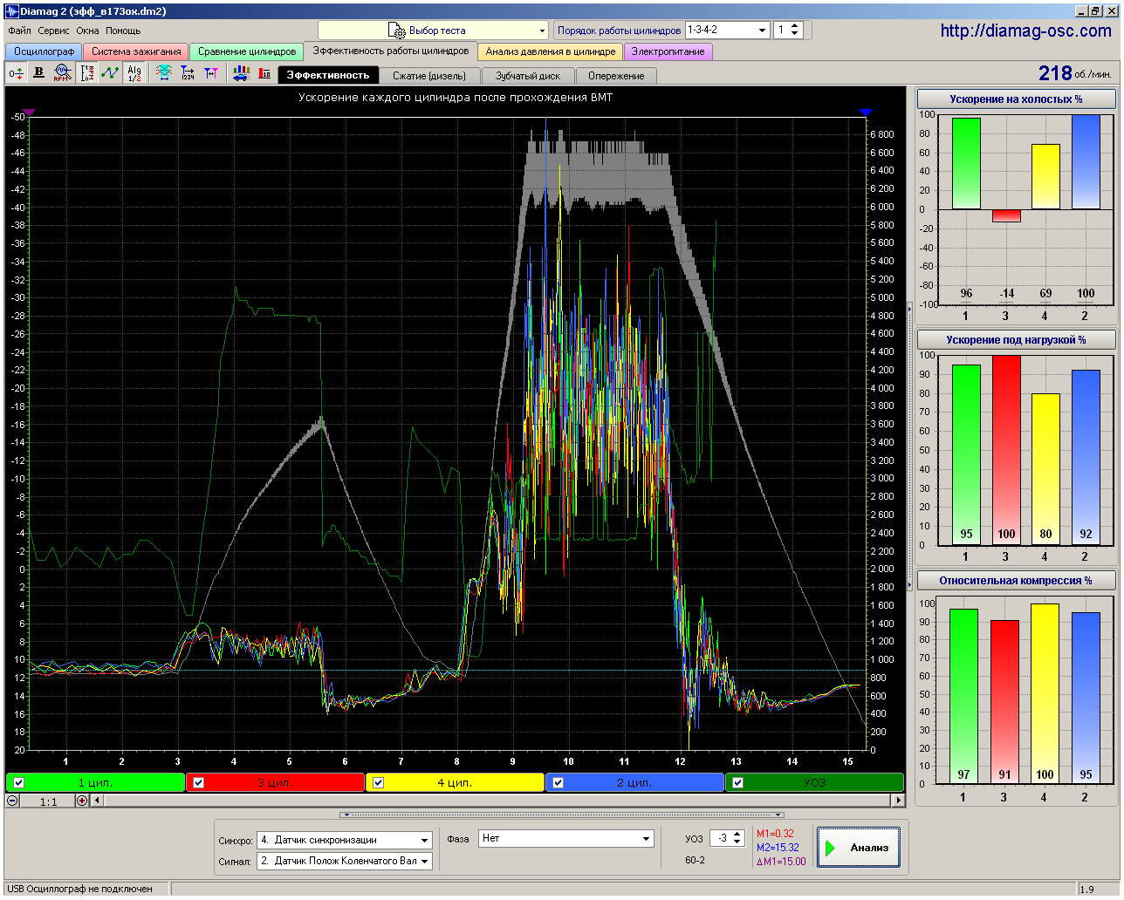Increase the УОЗ stepper value
Screen dimensions: 1124x900
737,834
